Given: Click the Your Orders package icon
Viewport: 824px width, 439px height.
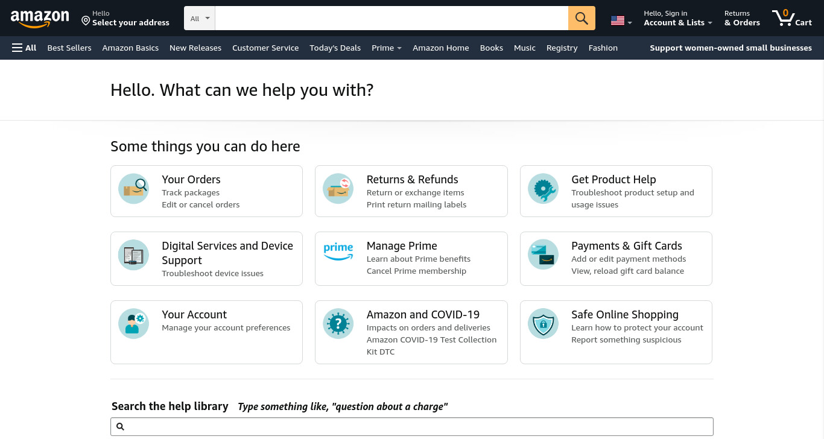Looking at the screenshot, I should (133, 189).
